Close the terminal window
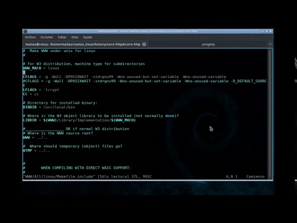This screenshot has width=297, height=223. [x=271, y=31]
